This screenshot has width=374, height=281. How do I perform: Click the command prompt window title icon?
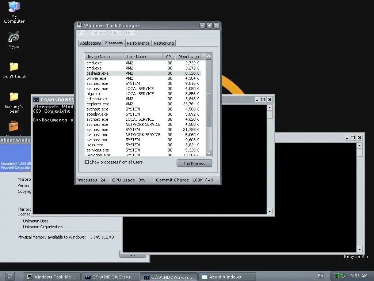[36, 100]
